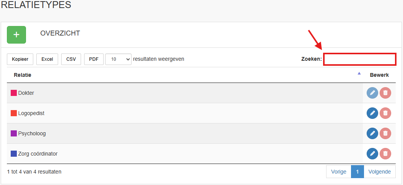This screenshot has width=403, height=185.
Task: Sort by the Relatie column arrow
Action: point(359,73)
